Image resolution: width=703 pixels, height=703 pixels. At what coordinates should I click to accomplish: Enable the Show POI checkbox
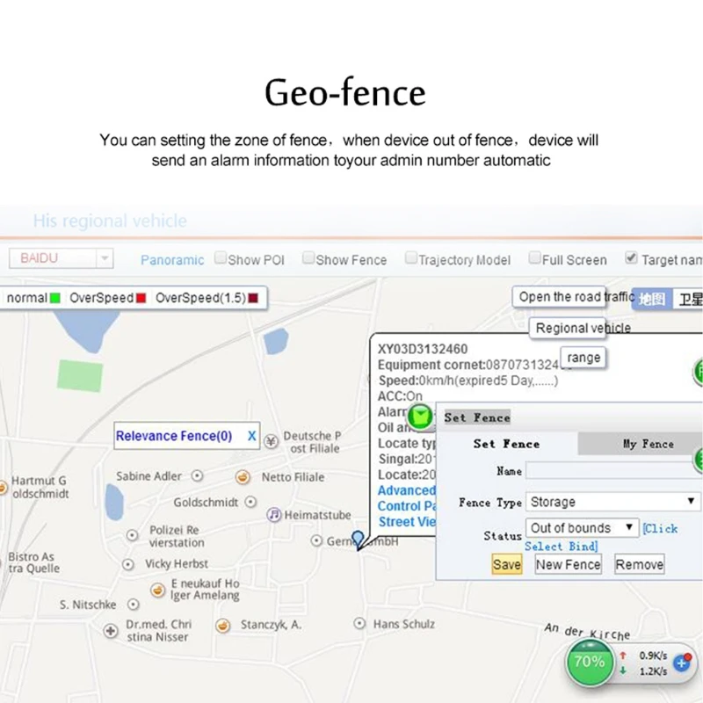[221, 257]
